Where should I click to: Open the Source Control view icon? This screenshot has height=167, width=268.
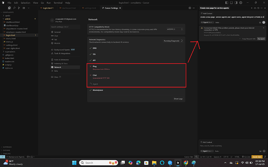pos(19,8)
